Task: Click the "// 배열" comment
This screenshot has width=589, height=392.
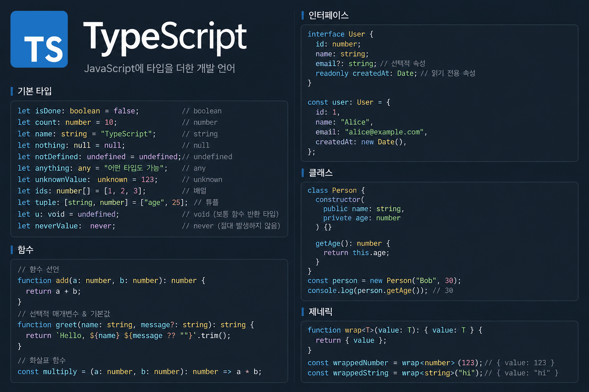Action: pyautogui.click(x=194, y=191)
